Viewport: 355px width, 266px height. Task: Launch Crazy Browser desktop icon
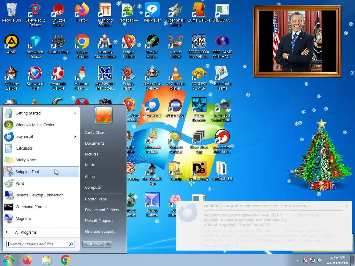(x=199, y=110)
